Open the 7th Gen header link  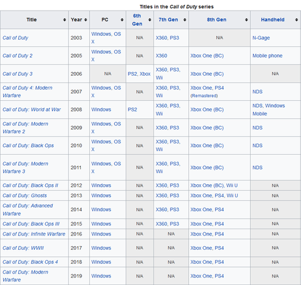(x=168, y=19)
